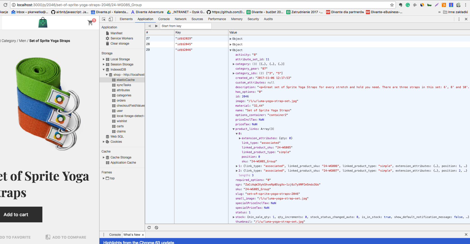Expand the category array in record 2046

pos(234,64)
